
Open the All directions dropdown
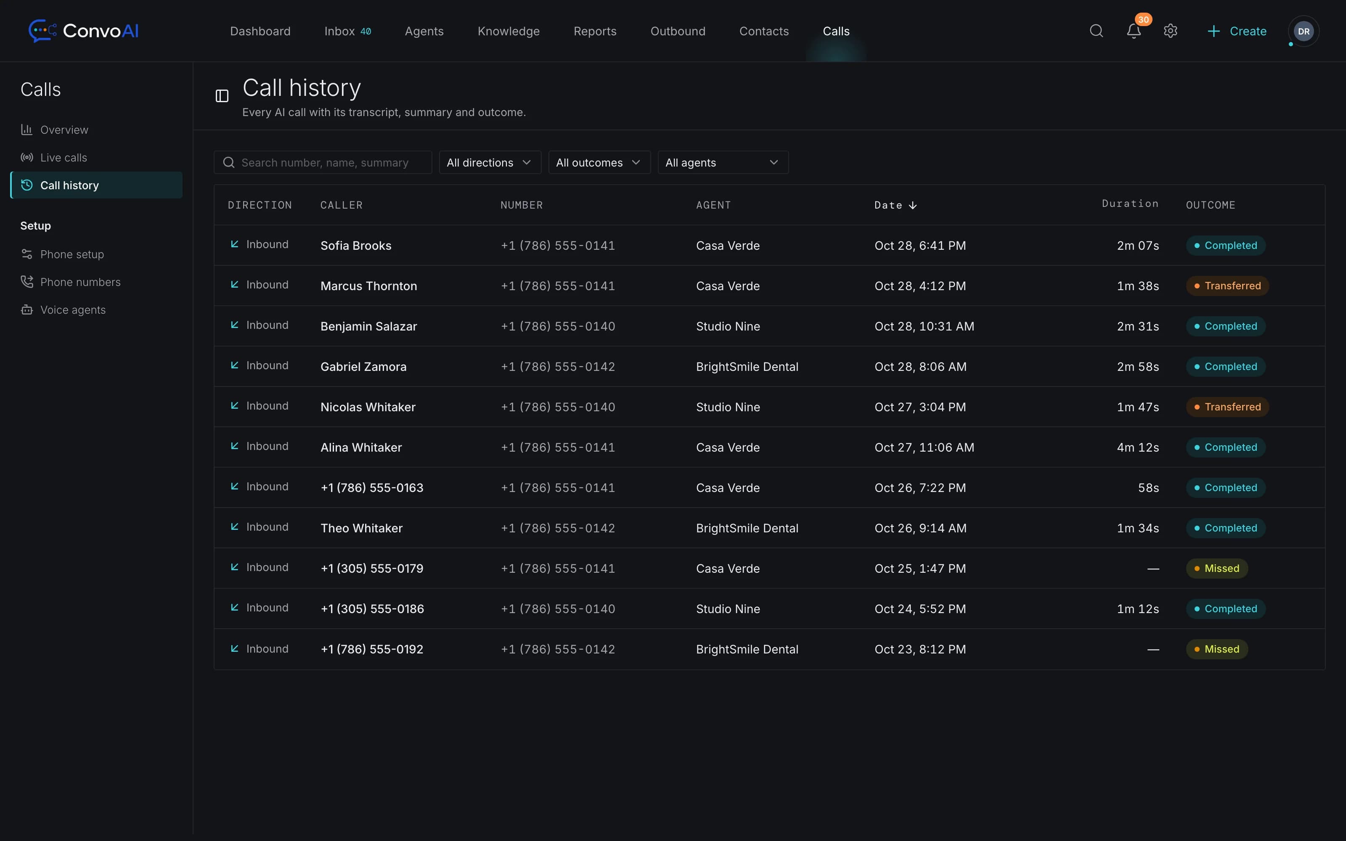pyautogui.click(x=490, y=162)
